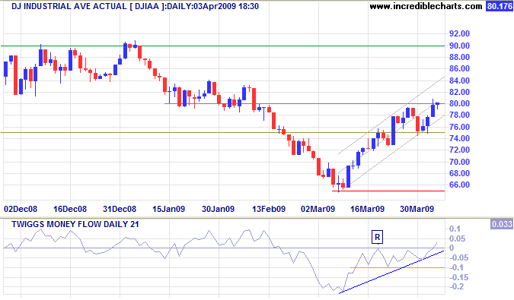Click the orange horizontal line at -0.1
This screenshot has height=300, width=514.
click(x=397, y=267)
